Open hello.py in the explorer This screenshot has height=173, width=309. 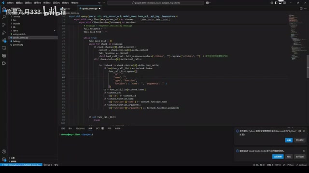17,41
